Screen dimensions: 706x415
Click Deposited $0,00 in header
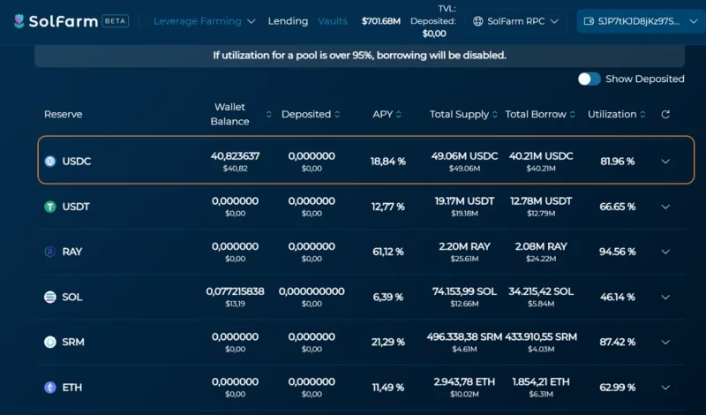point(434,34)
